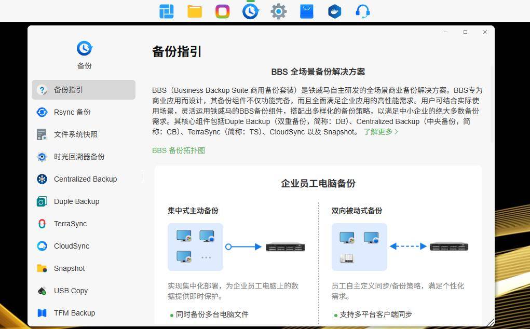Click the 文件系统快照 icon
This screenshot has height=329, width=530.
42,134
